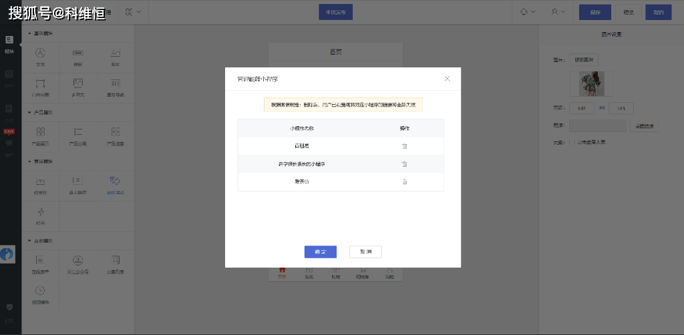Choose the product display grid icon
The width and height of the screenshot is (684, 335).
click(41, 131)
